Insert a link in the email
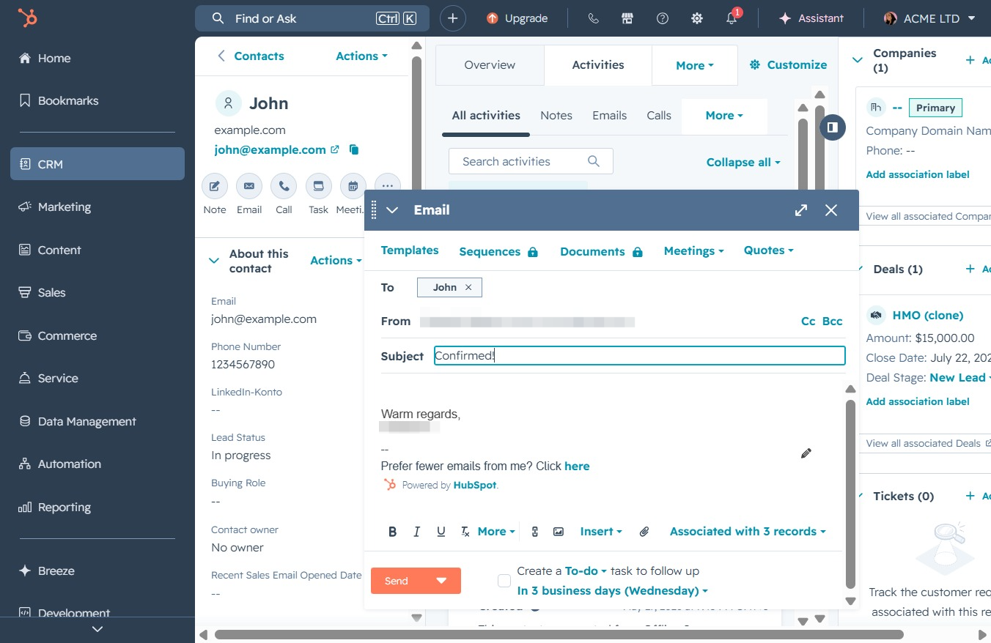 (x=535, y=532)
